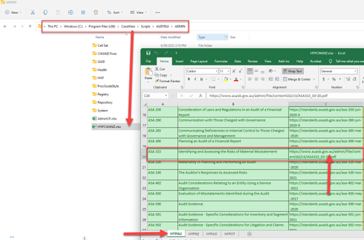Add a new sheet with the plus icon
This screenshot has height=240, width=364.
[249, 234]
